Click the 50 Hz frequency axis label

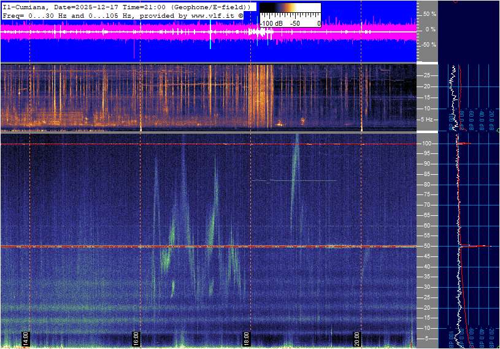[x=428, y=246]
